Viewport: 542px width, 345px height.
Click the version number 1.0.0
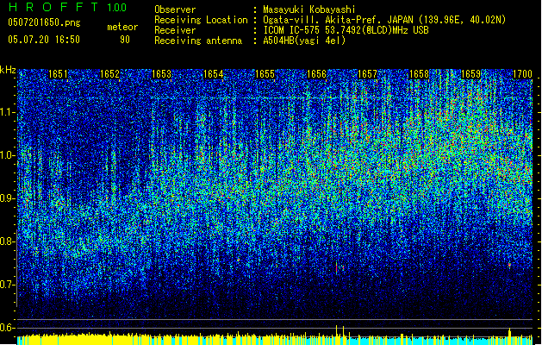point(117,7)
